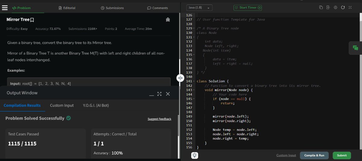This screenshot has height=161, width=362.
Task: Click the 'Difficulty: Easy' label
Action: click(x=17, y=29)
